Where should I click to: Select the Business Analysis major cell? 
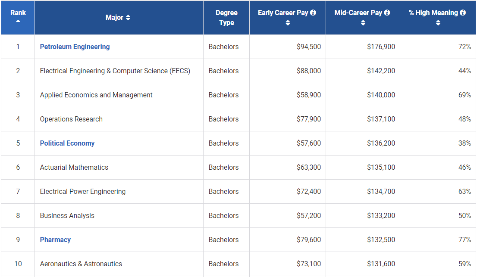[x=67, y=216]
